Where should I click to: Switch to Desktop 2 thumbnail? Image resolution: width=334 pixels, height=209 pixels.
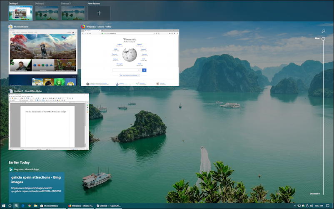pos(47,13)
